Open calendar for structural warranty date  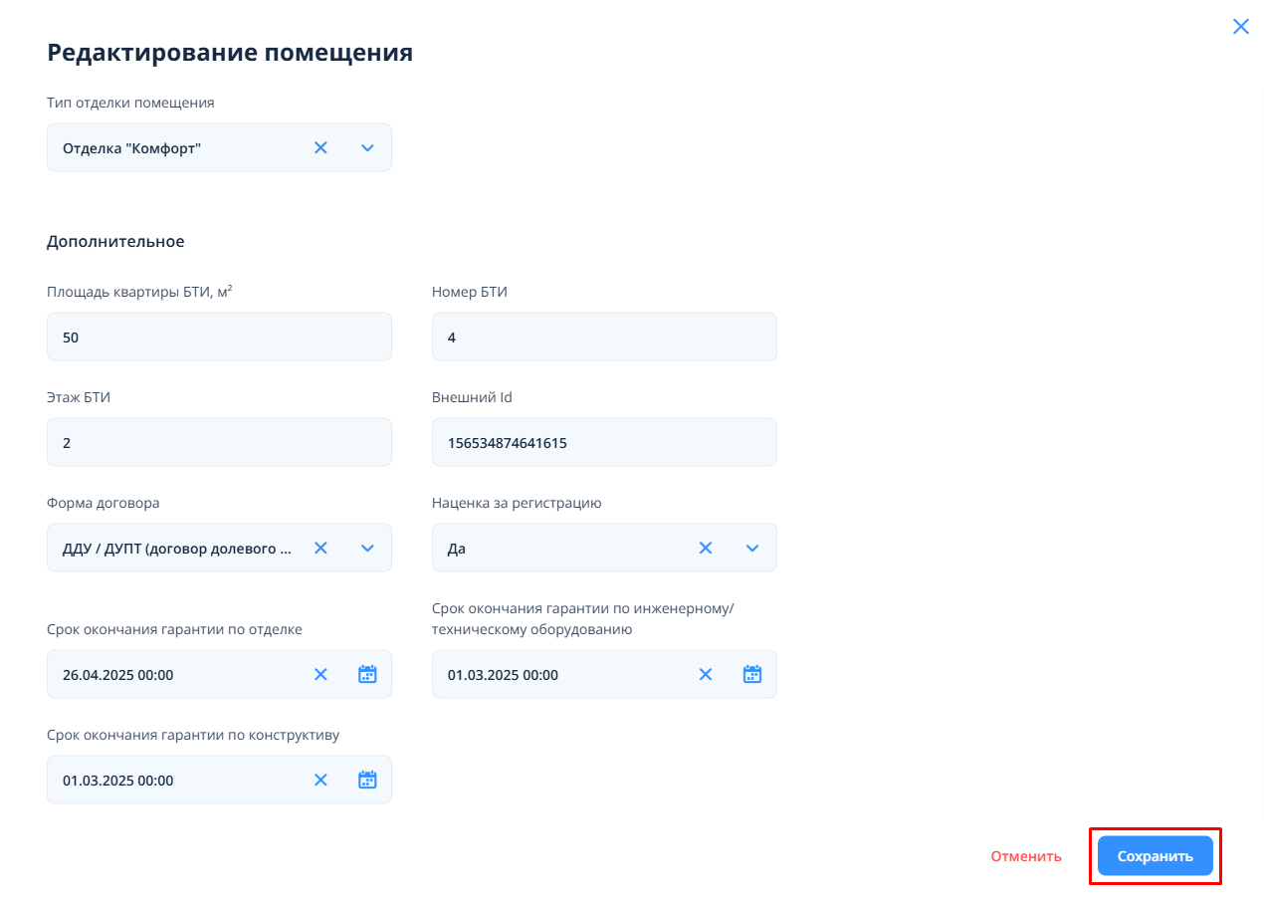click(367, 780)
